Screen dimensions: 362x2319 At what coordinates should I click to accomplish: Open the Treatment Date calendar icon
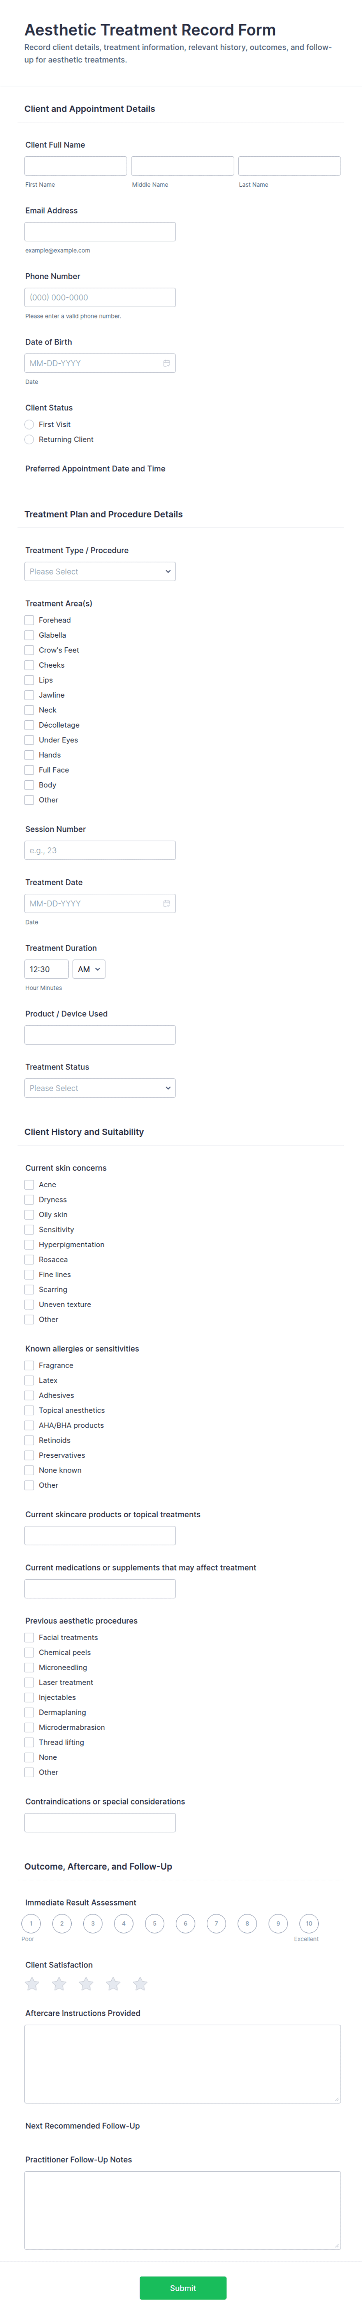166,903
